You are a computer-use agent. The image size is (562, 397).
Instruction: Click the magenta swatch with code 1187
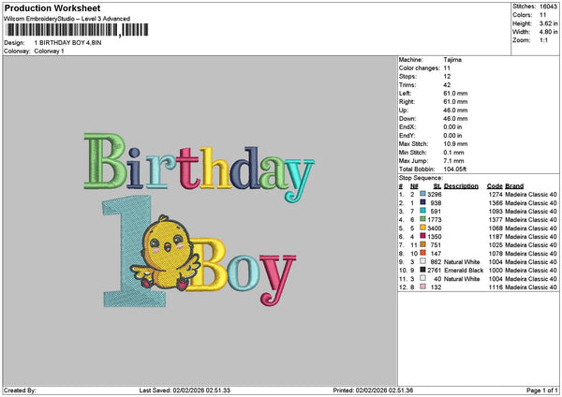[423, 236]
